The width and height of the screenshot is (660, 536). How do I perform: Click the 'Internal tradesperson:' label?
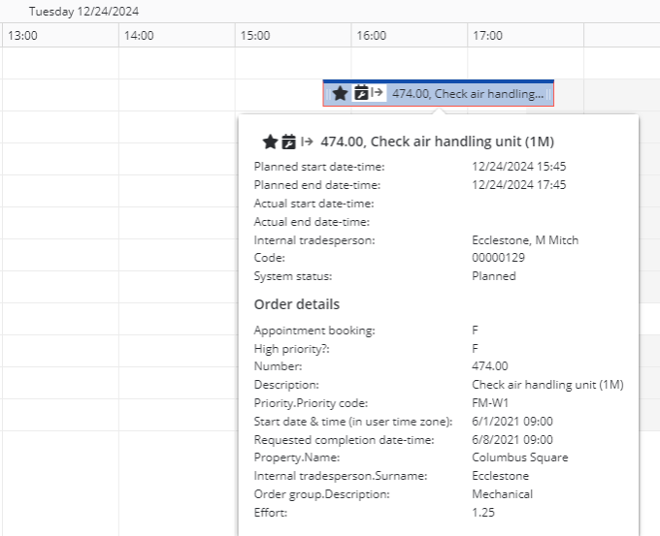coord(314,240)
